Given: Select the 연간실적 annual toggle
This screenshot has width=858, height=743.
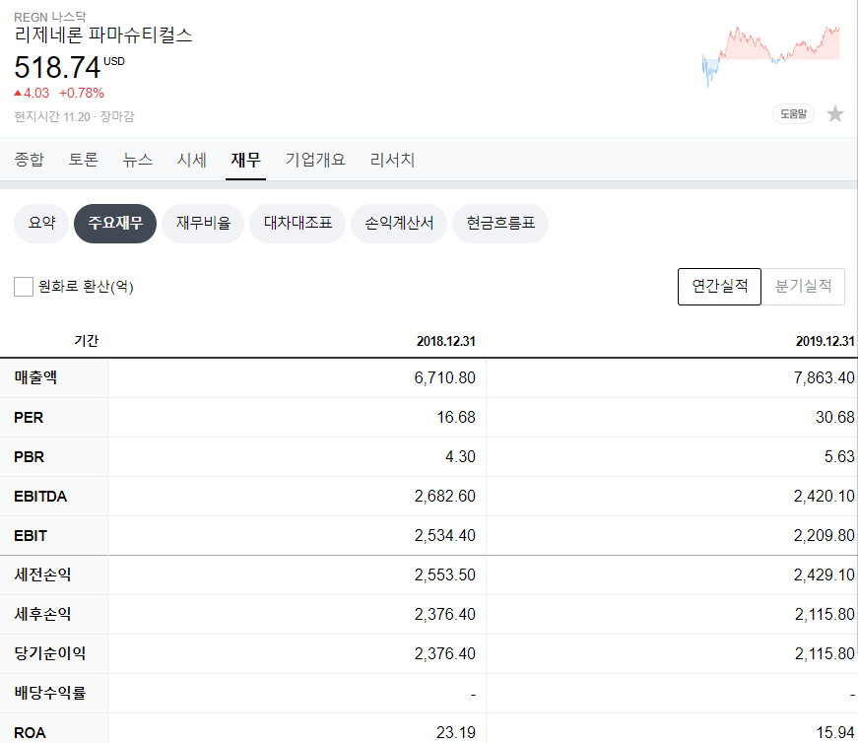Looking at the screenshot, I should tap(719, 287).
